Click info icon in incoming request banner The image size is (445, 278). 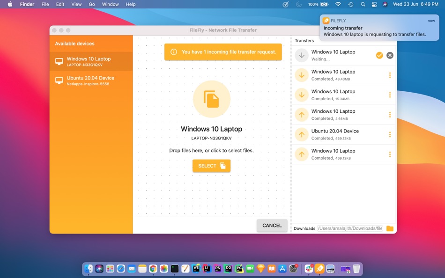pyautogui.click(x=174, y=52)
